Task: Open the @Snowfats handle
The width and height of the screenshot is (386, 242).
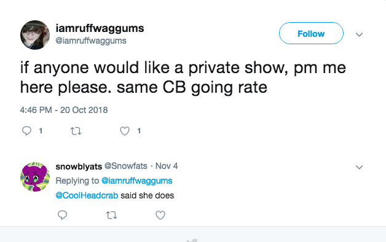Action: 126,166
